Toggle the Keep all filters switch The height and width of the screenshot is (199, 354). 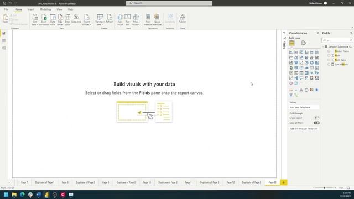(316, 123)
